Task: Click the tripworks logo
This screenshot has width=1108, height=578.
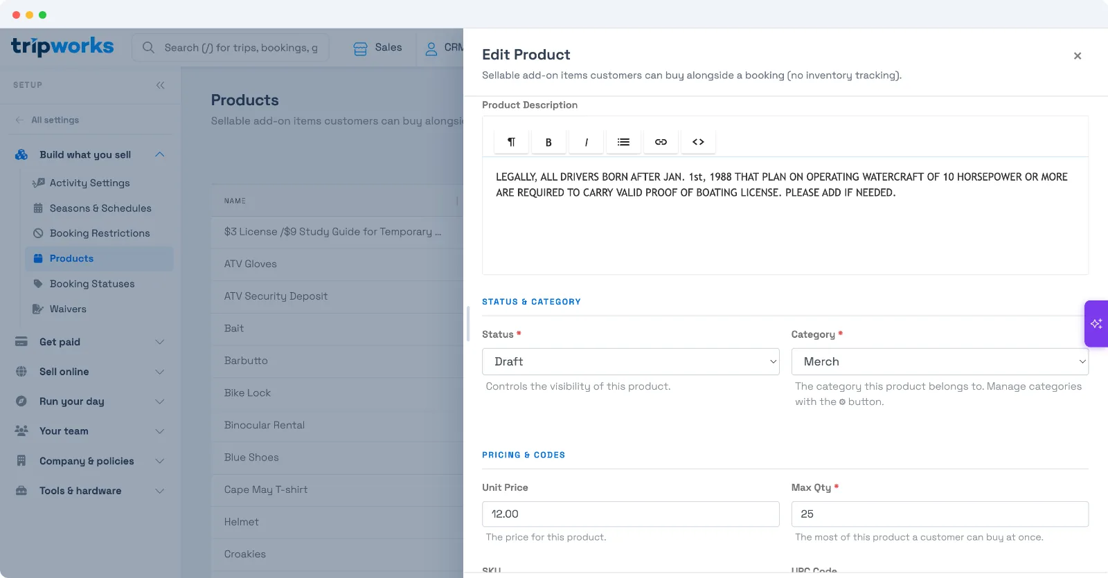Action: click(x=62, y=46)
